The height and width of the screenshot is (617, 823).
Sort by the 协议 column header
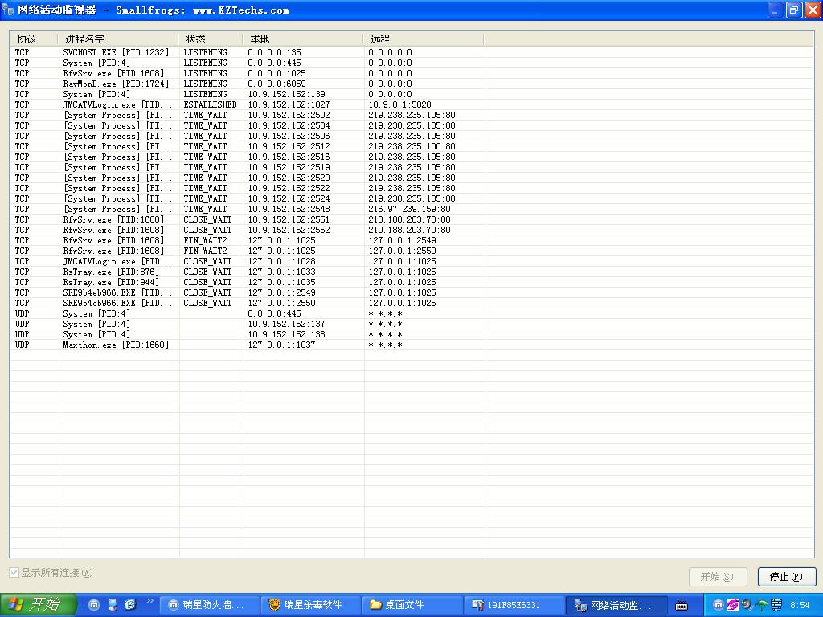[x=34, y=39]
